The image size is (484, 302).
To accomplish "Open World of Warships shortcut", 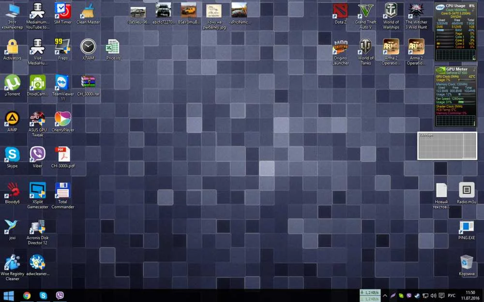I will (391, 16).
